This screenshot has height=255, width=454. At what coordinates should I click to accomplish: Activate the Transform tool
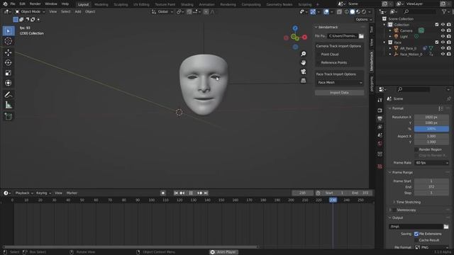point(9,83)
